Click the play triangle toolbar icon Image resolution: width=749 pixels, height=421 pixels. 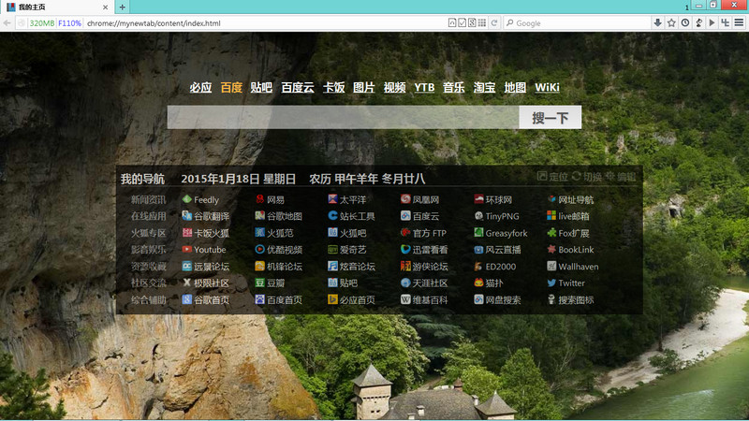[x=712, y=22]
